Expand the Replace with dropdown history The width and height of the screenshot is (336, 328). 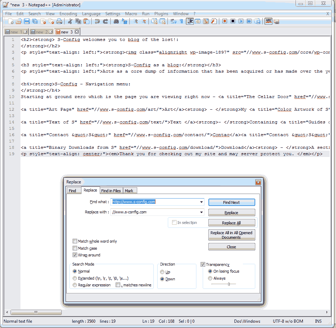pyautogui.click(x=201, y=212)
